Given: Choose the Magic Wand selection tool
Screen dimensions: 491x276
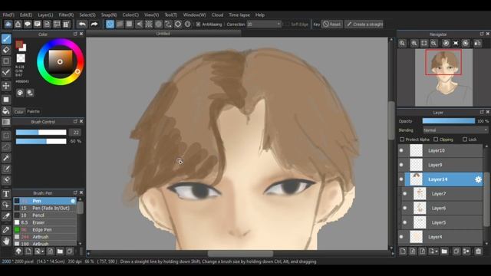Looking at the screenshot, I should (6, 158).
